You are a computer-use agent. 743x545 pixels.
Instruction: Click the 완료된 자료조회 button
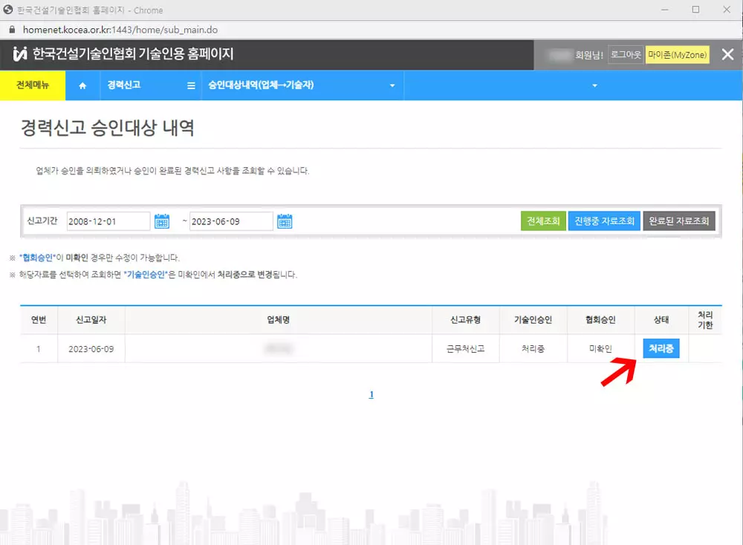point(679,221)
